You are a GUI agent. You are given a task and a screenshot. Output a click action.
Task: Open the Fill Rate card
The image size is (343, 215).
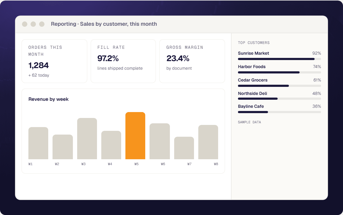point(123,61)
